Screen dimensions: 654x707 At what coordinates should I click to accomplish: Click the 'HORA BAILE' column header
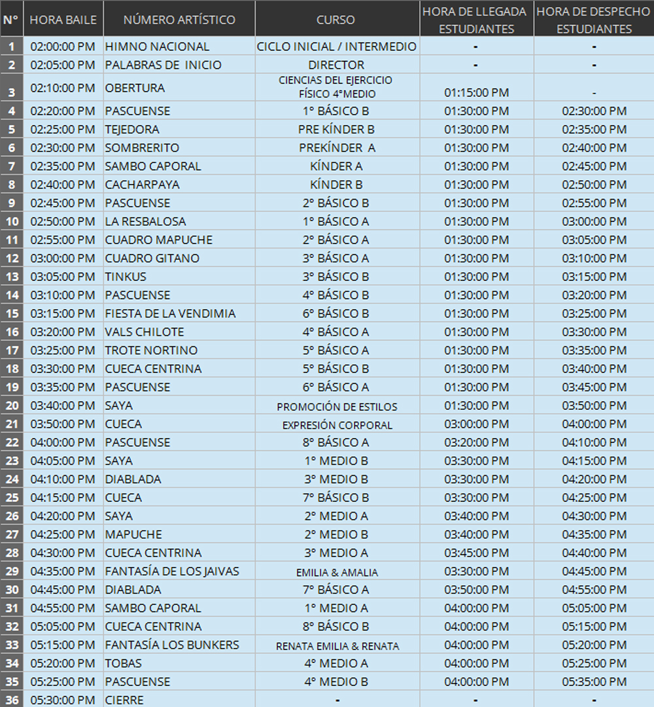click(x=63, y=19)
